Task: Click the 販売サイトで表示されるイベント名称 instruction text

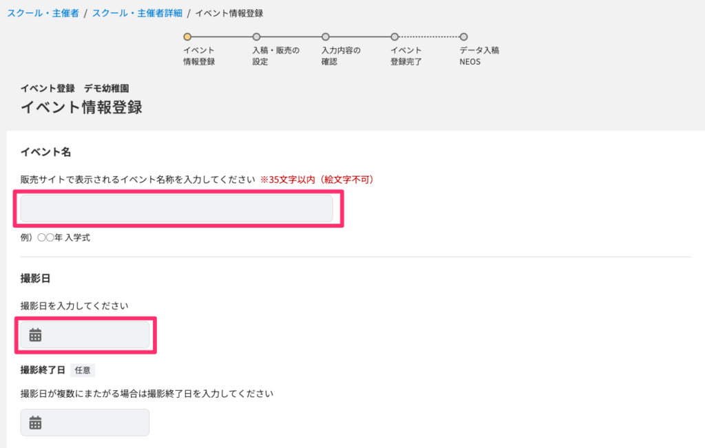Action: [x=138, y=180]
